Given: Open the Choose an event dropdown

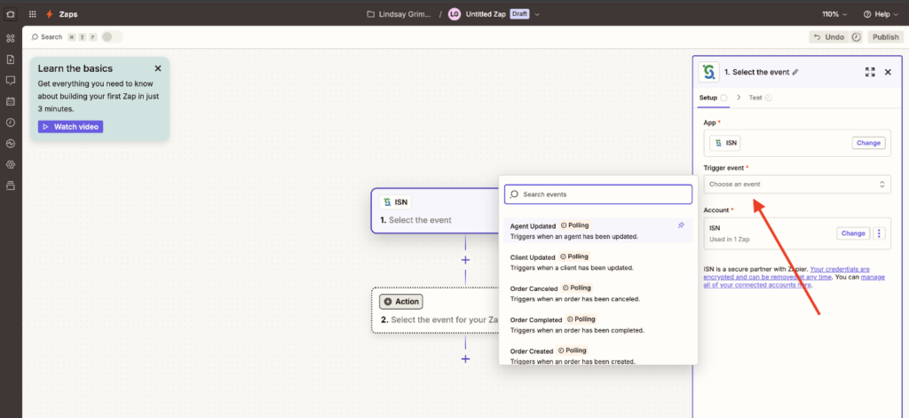Looking at the screenshot, I should point(797,185).
